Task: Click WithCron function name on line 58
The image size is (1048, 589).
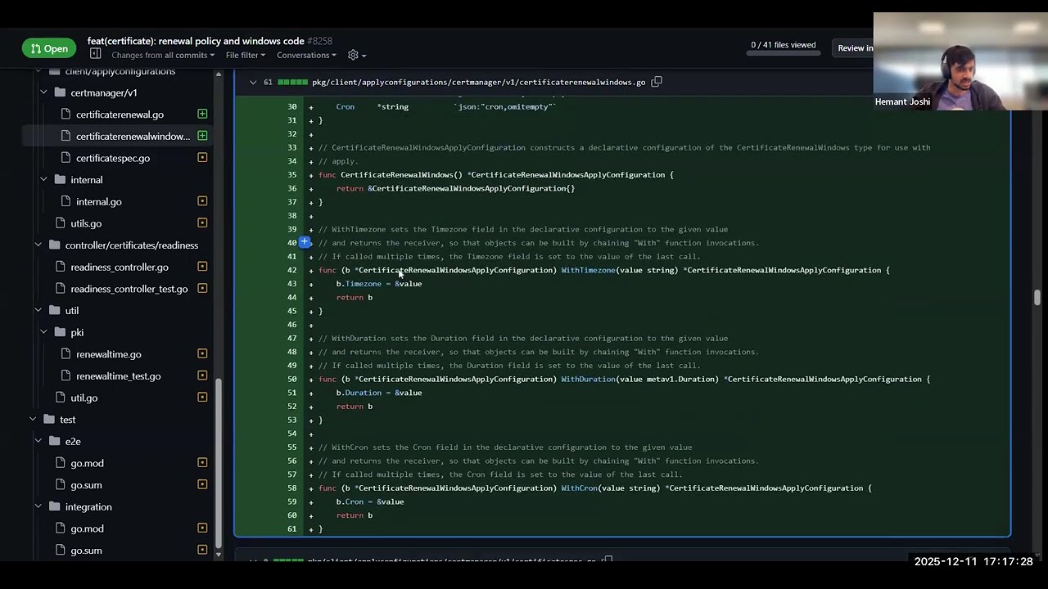Action: point(579,488)
